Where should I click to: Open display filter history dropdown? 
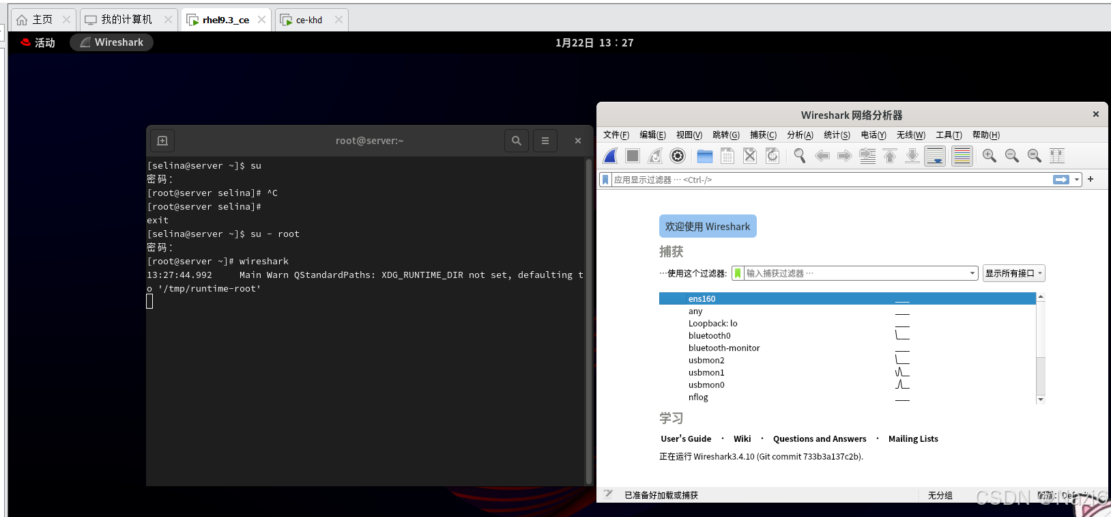click(1077, 180)
